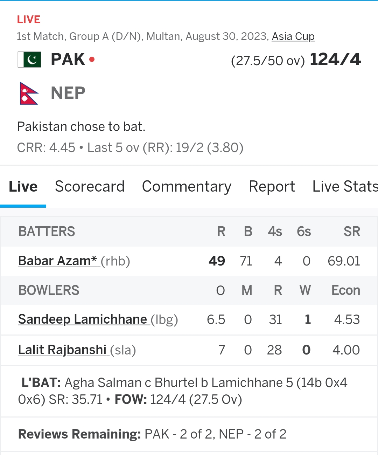Open the Commentary tab

(187, 186)
